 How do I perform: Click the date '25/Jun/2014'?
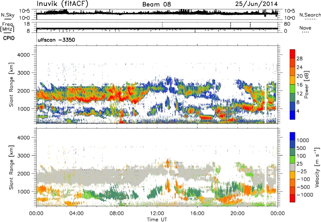coord(256,4)
